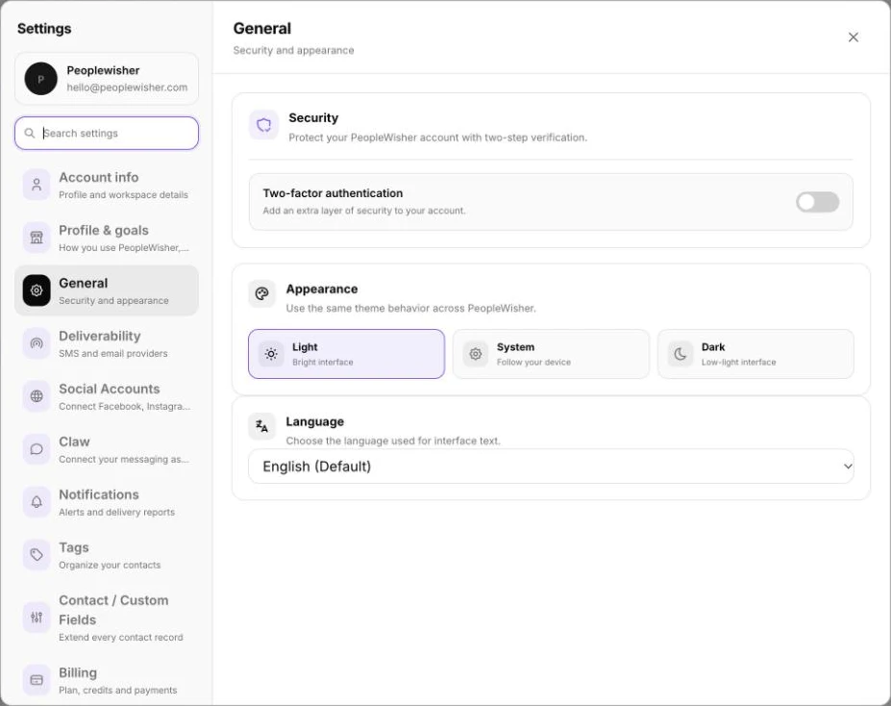Open Profile & goals settings
This screenshot has height=706, width=891.
pos(107,238)
